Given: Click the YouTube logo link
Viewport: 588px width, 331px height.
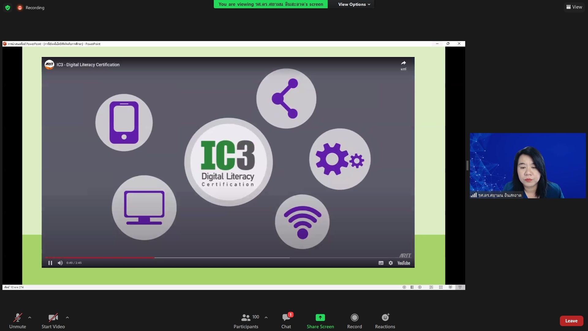Looking at the screenshot, I should (x=404, y=263).
